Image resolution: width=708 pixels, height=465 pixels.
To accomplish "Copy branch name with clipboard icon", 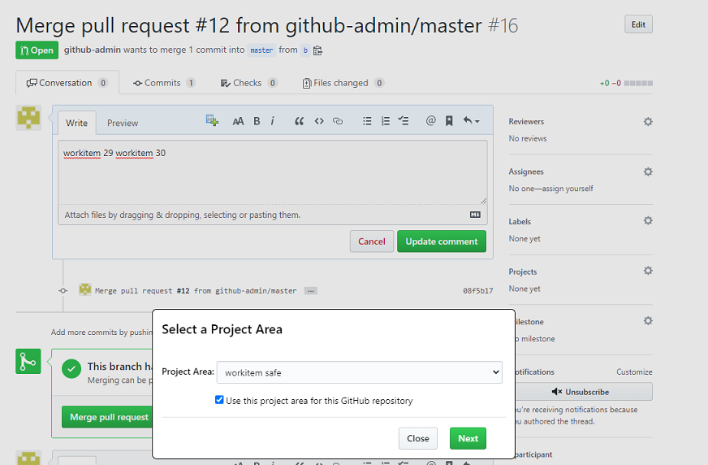I will click(318, 50).
